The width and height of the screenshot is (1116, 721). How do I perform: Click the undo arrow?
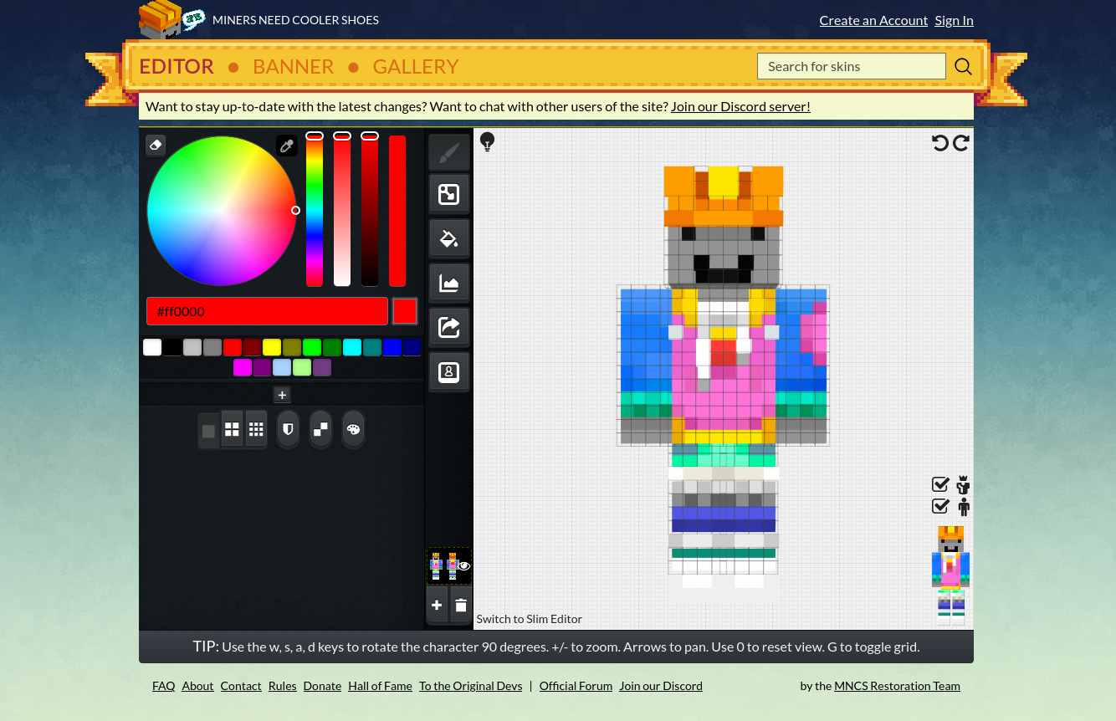click(x=940, y=143)
